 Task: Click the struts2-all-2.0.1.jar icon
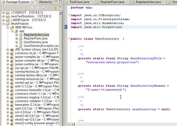coord(12,116)
